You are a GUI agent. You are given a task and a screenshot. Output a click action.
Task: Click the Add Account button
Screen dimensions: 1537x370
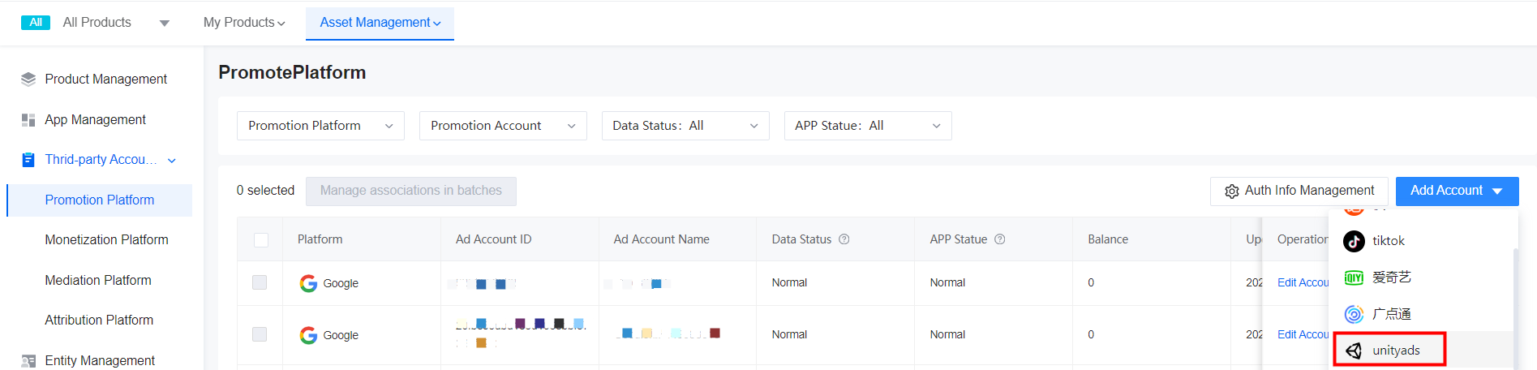(x=1456, y=191)
